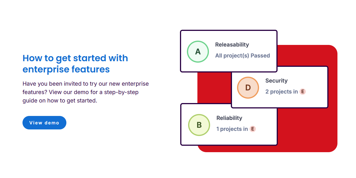Open the Releasability card title

(x=232, y=45)
